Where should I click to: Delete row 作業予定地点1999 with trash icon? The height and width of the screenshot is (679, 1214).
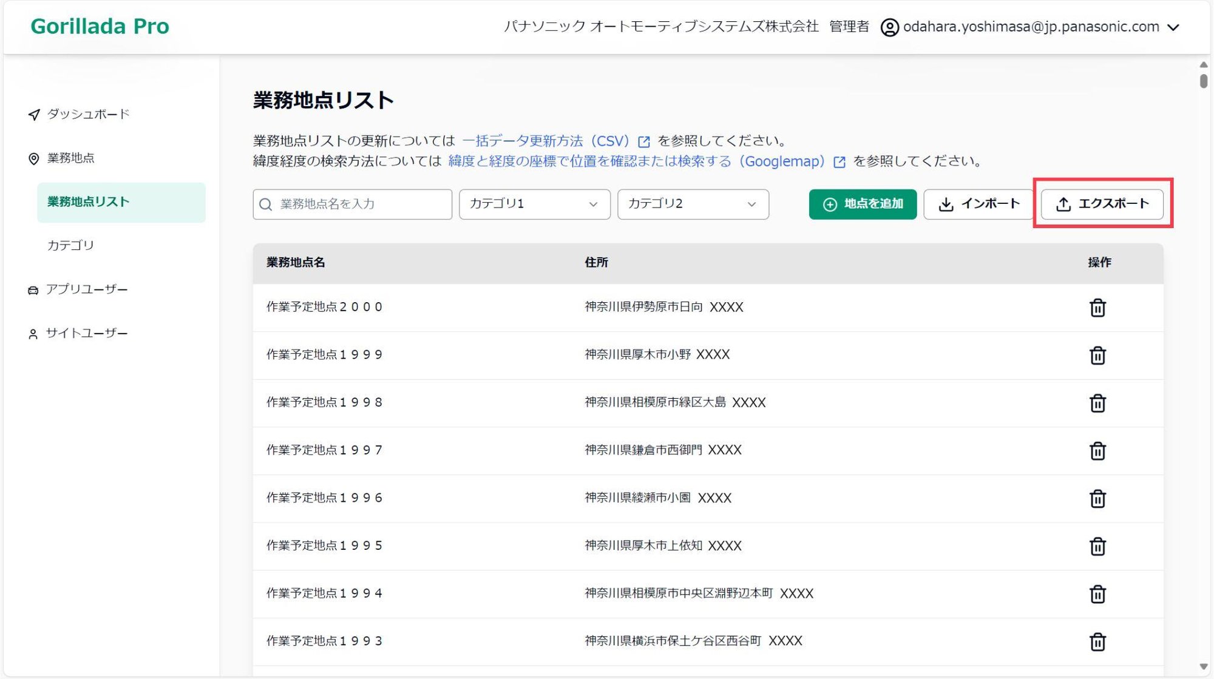point(1097,355)
